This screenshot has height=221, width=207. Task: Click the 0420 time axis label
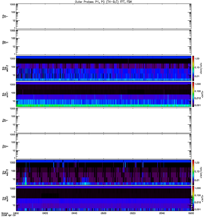(45, 213)
